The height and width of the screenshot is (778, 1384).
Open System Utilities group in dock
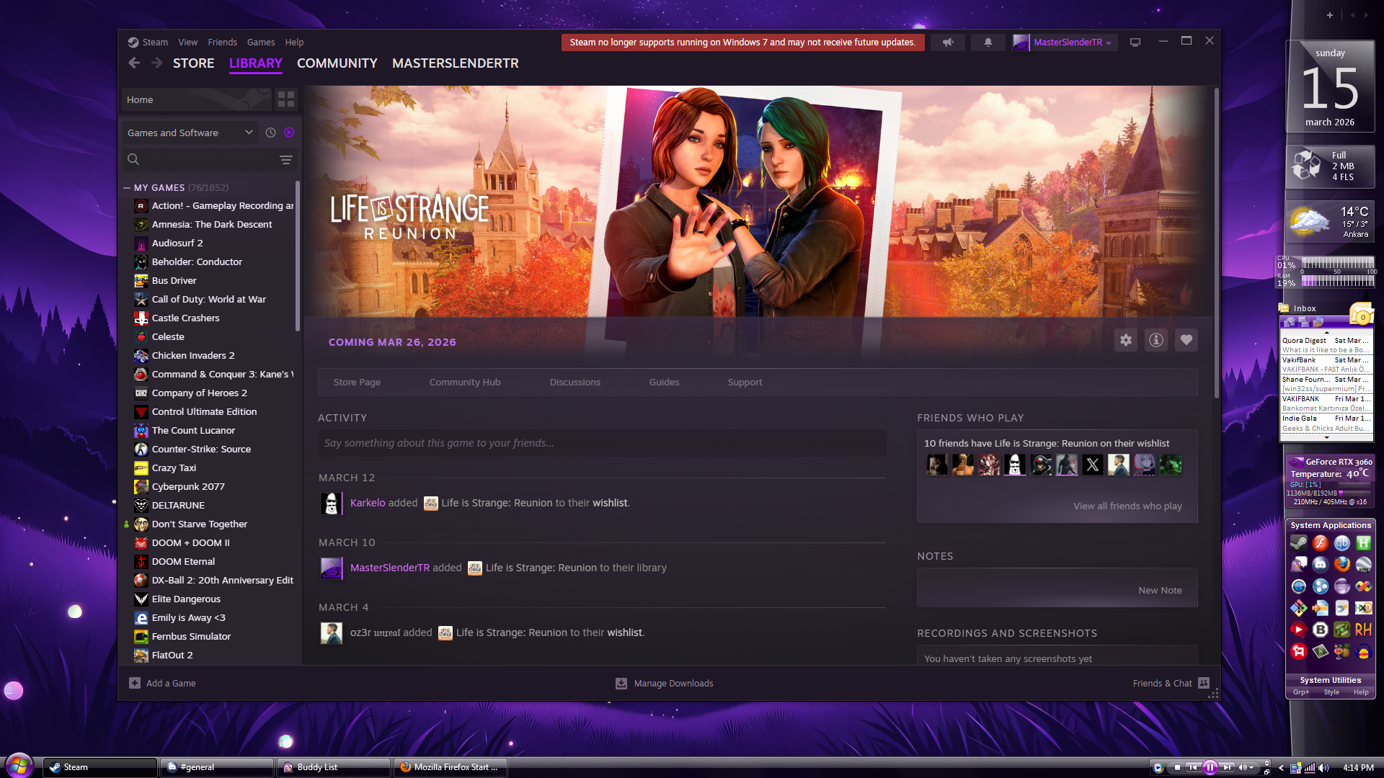pyautogui.click(x=1331, y=680)
